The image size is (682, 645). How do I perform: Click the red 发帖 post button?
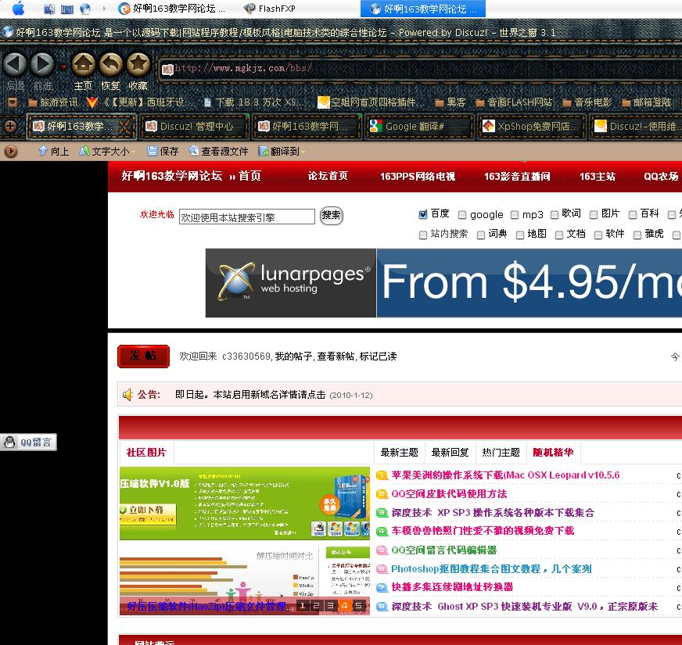click(144, 357)
